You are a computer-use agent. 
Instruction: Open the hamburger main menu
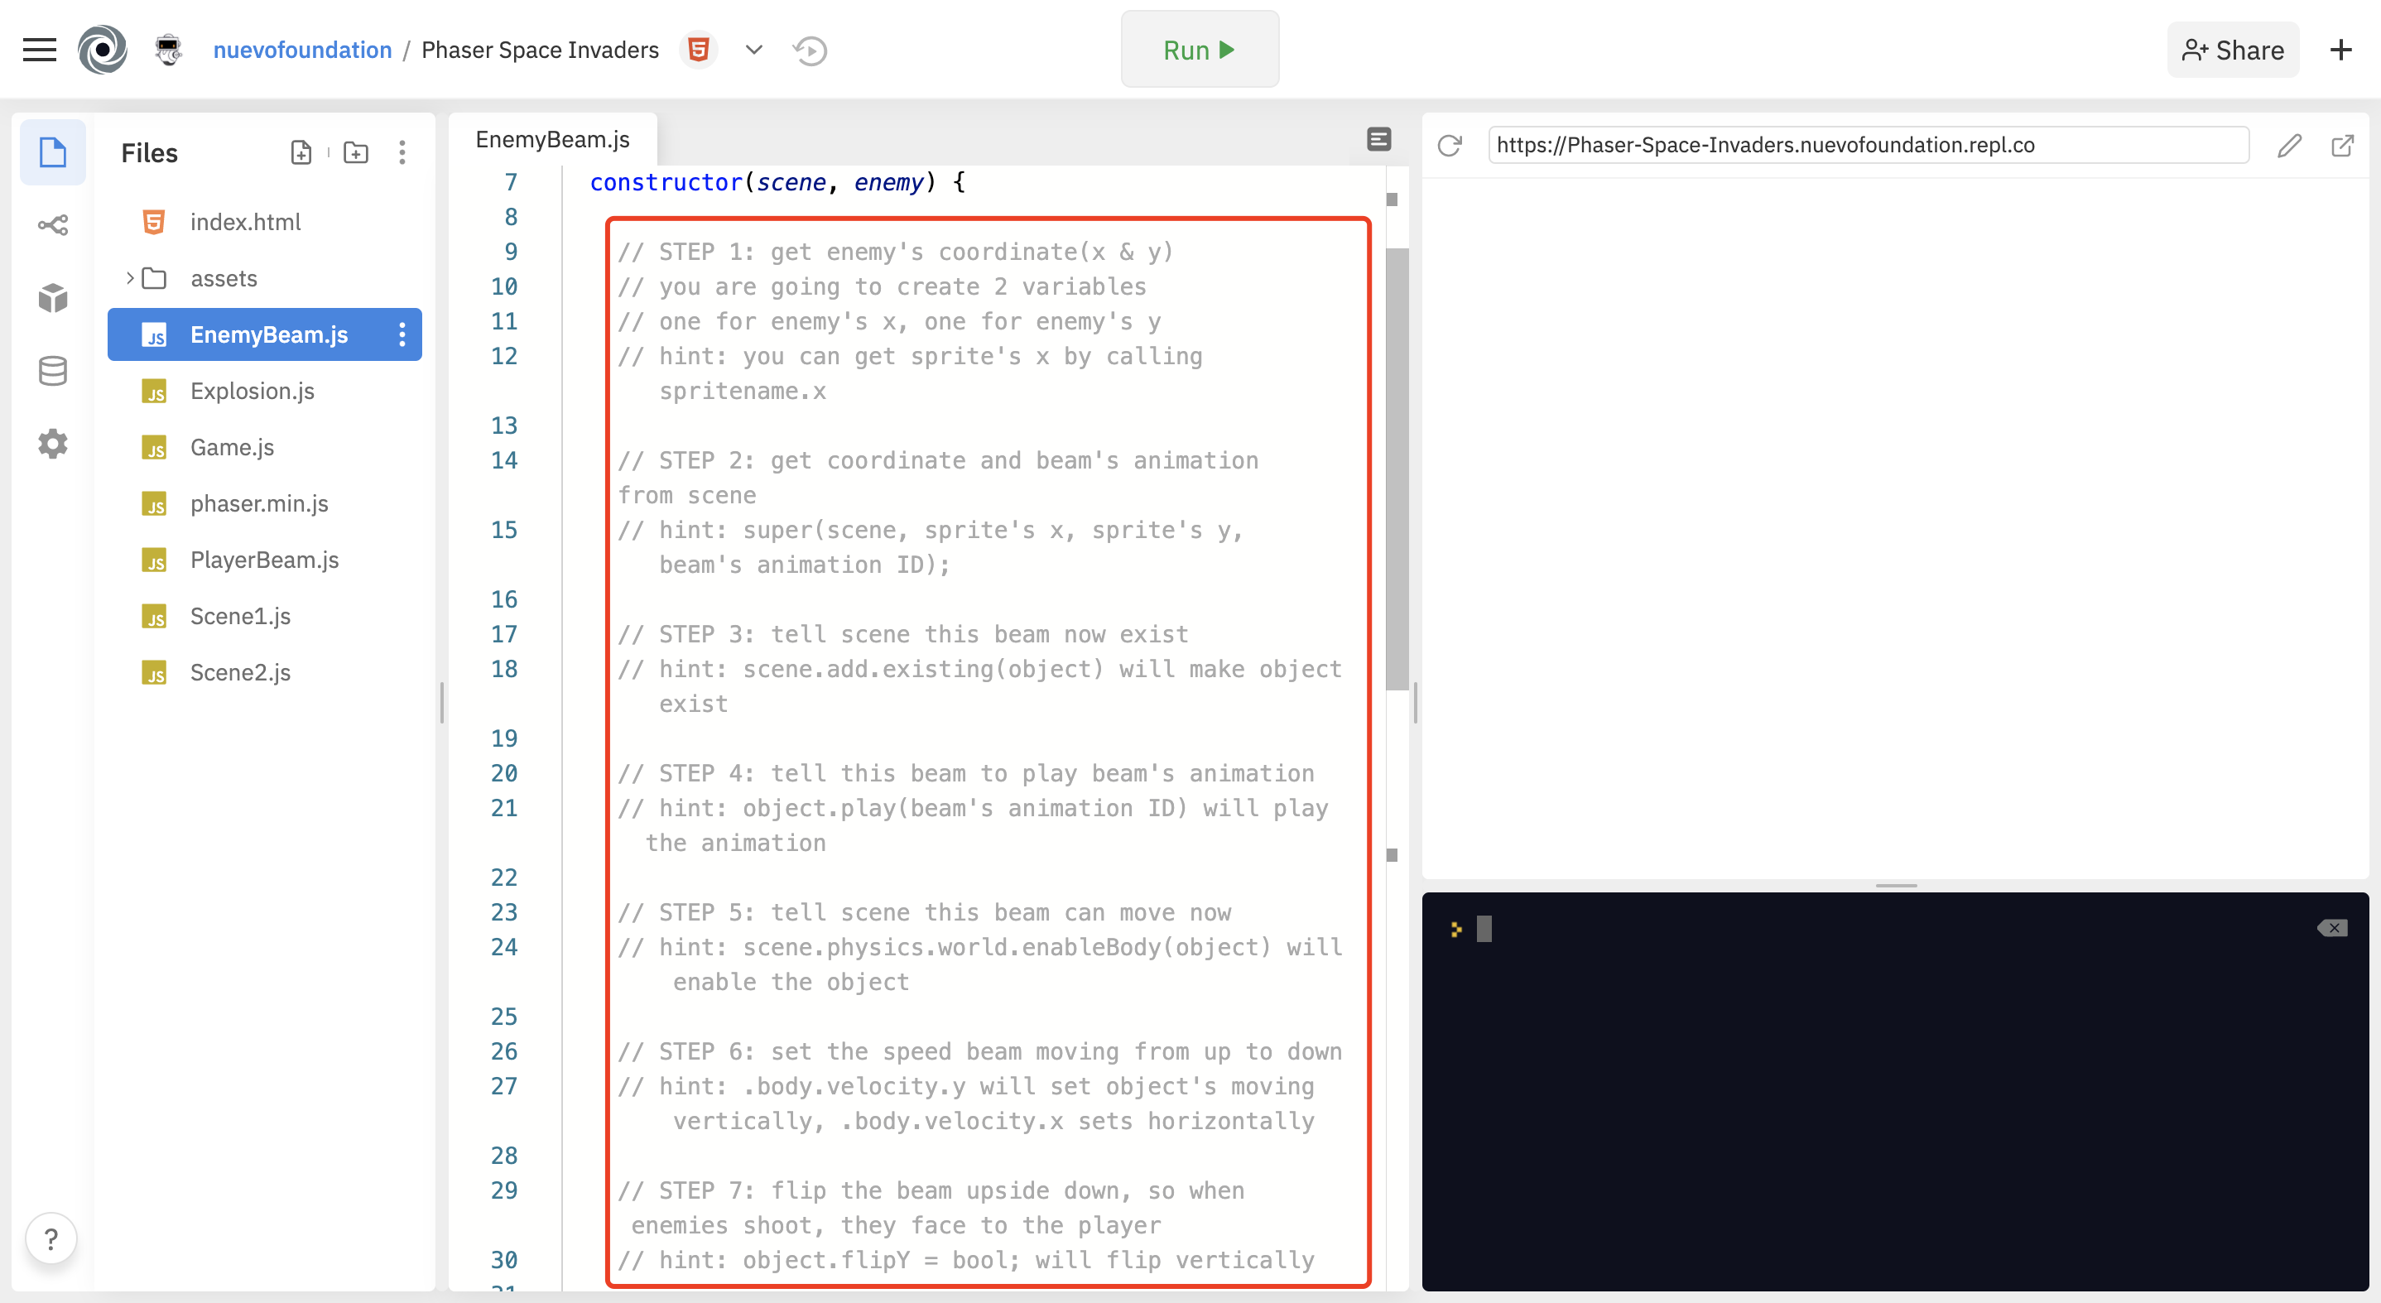39,50
